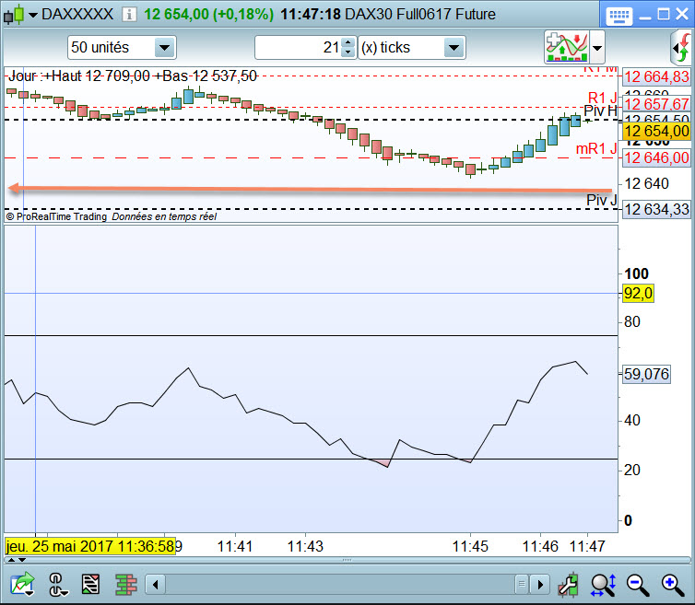Click the candlestick chart style icon

[x=13, y=14]
